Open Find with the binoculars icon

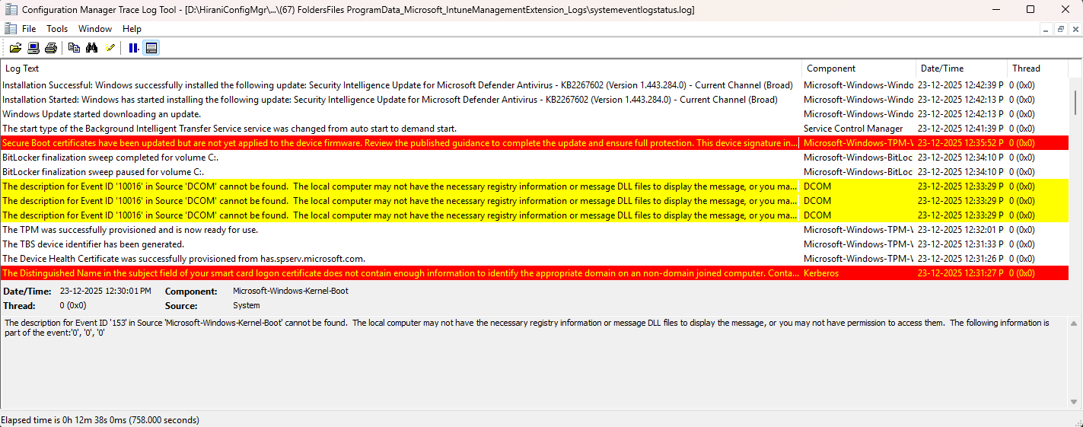pos(92,48)
